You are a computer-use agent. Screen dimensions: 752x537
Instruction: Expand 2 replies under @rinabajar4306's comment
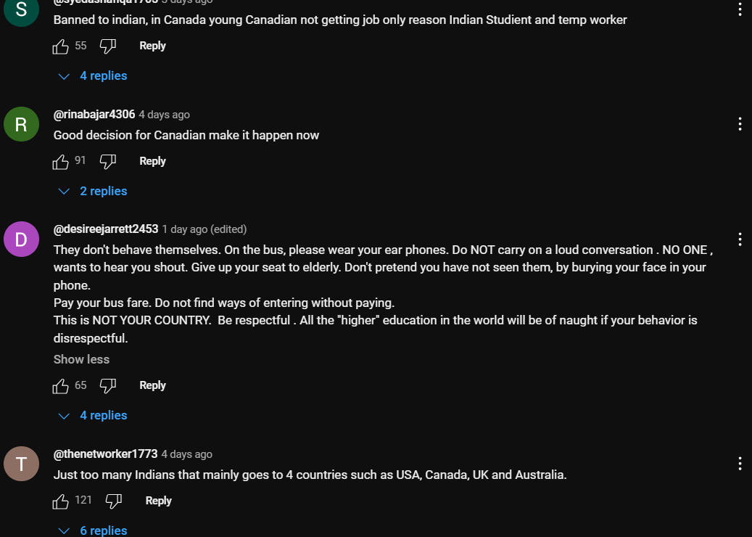[93, 192]
